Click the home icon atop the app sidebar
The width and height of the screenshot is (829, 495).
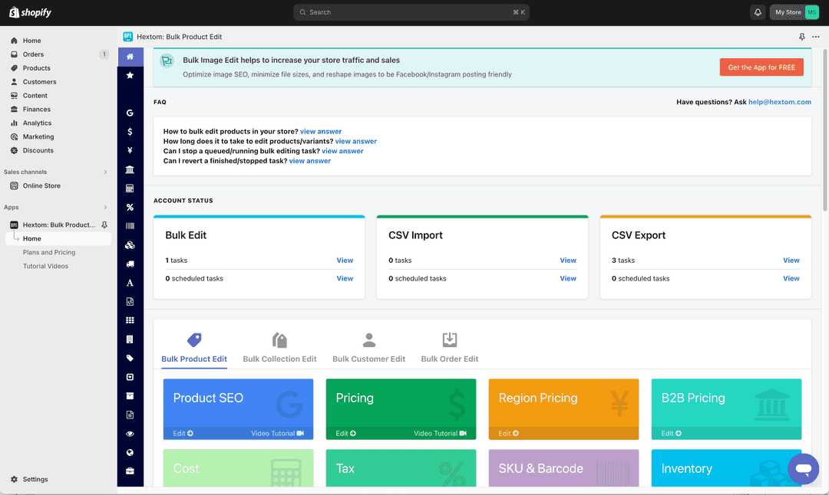coord(130,57)
